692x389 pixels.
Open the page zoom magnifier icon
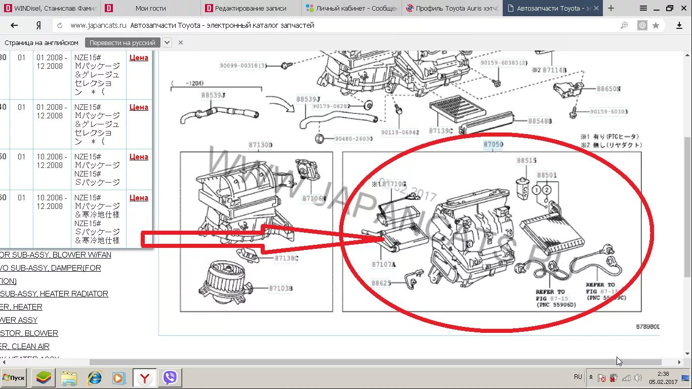[624, 25]
